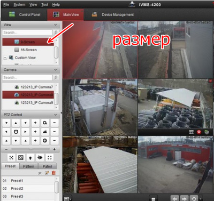Open the System menu
This screenshot has height=201, width=214.
tap(19, 5)
